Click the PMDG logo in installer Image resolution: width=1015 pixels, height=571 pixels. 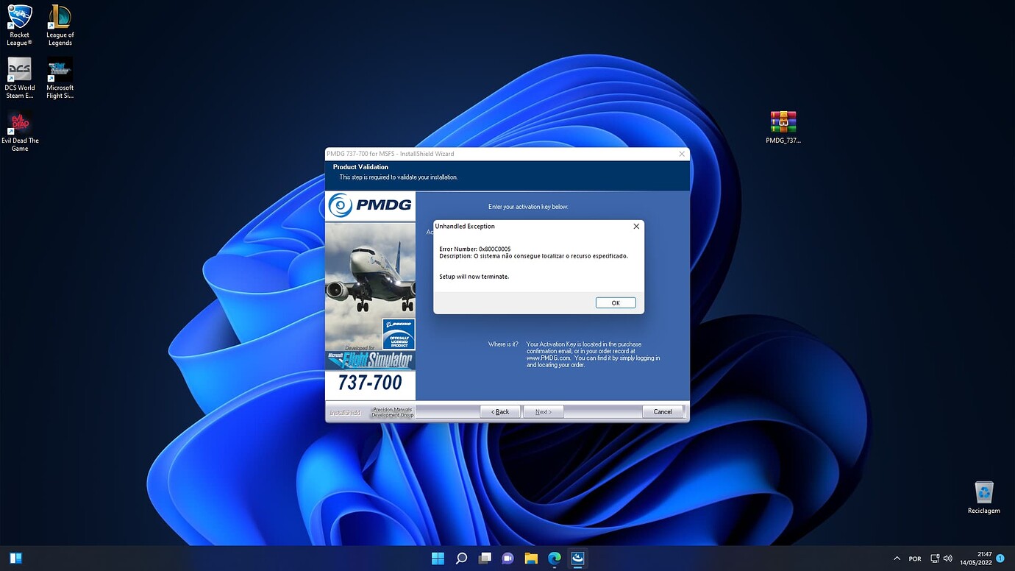click(370, 205)
